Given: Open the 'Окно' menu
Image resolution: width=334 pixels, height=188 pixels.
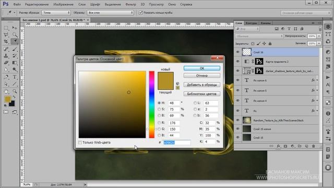Looking at the screenshot, I should (x=172, y=4).
